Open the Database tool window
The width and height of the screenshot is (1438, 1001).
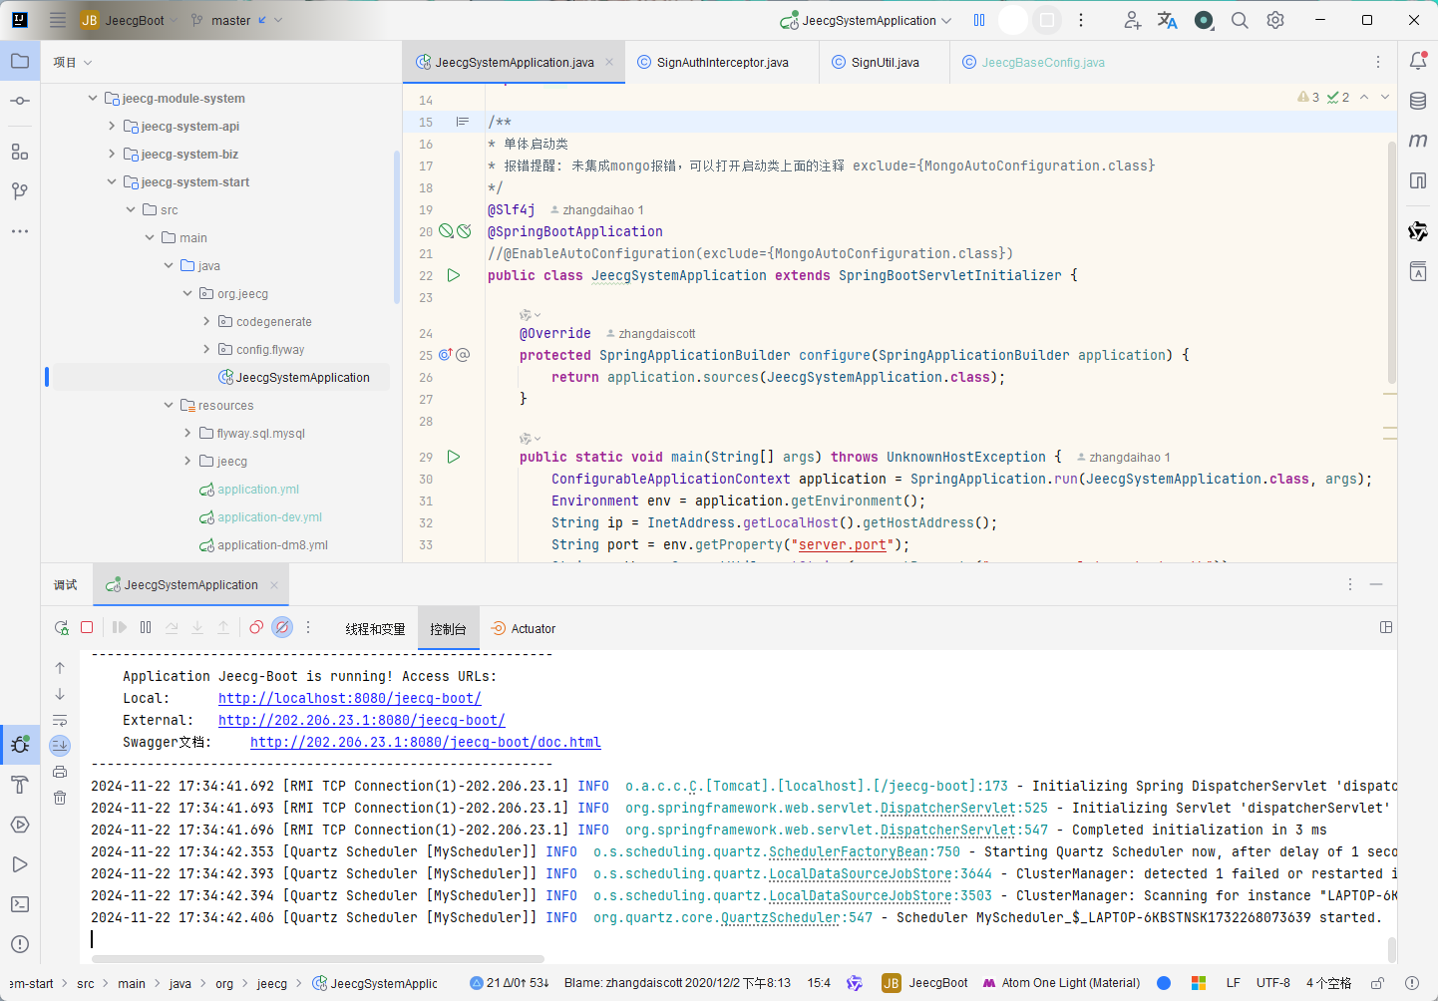[x=1417, y=101]
